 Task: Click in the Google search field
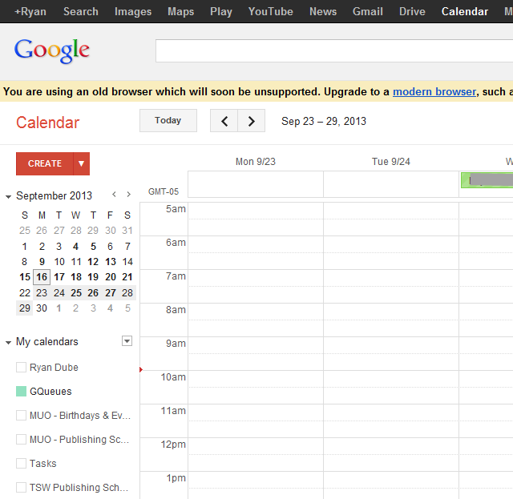(x=333, y=50)
